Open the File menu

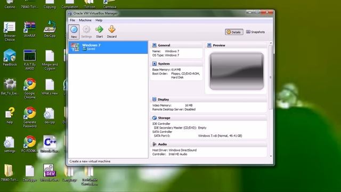pyautogui.click(x=72, y=20)
